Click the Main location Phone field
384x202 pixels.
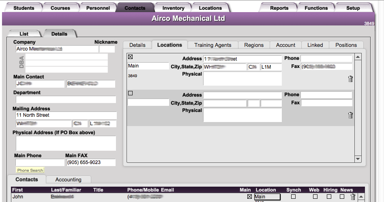pos(326,58)
